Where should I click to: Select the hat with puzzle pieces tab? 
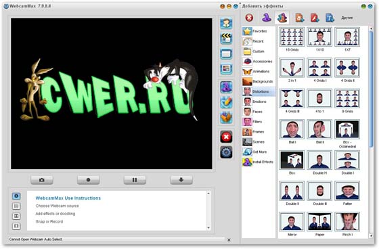[x=282, y=18]
